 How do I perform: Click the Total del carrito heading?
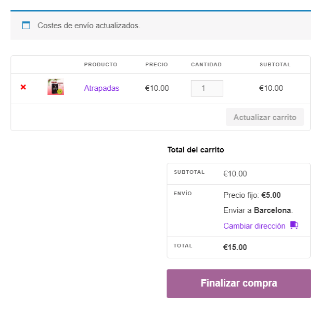(x=196, y=150)
